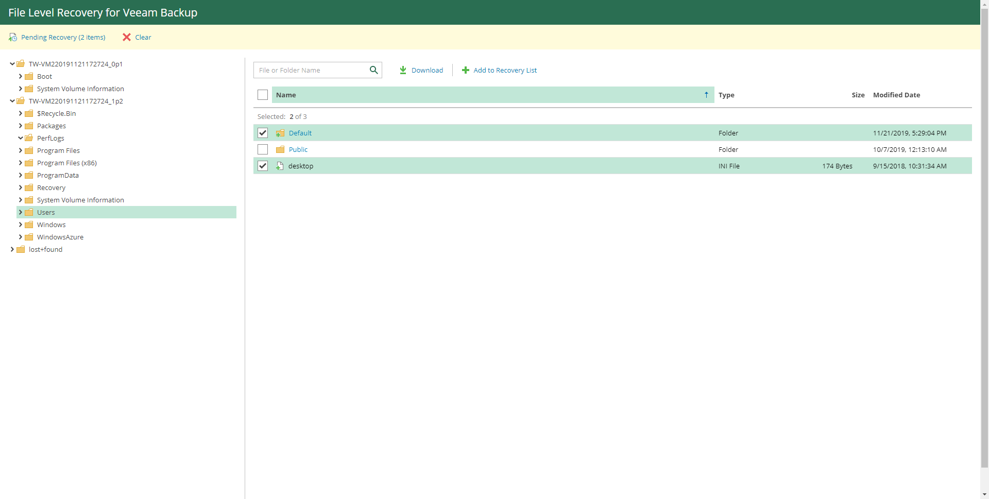
Task: Sort by the Name column header
Action: [493, 95]
